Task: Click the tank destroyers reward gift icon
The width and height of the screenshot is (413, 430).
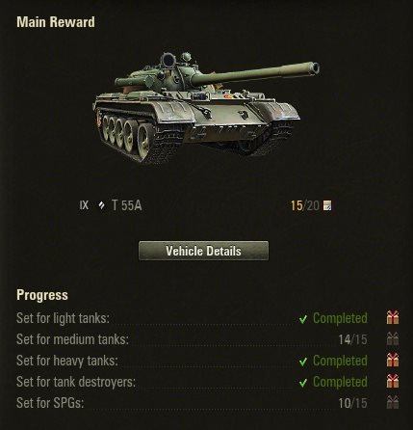Action: (393, 381)
